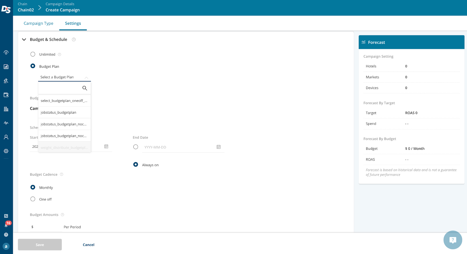Screen dimensions: 467x254
Task: Click the '$ 0 / Month' budget value
Action: pyautogui.click(x=415, y=149)
